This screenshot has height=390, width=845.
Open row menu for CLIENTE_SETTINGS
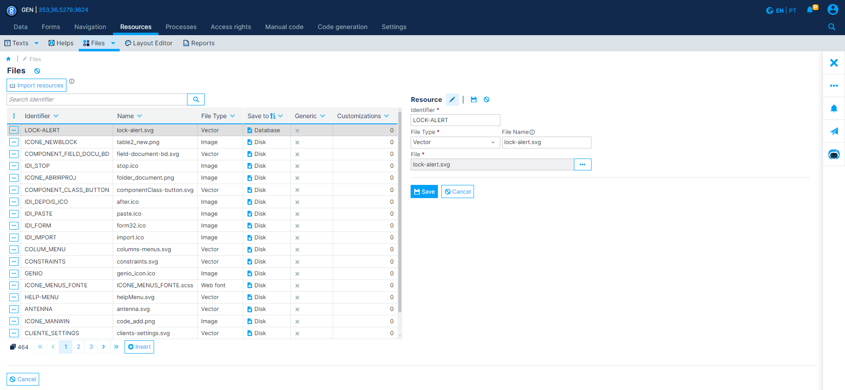[14, 333]
